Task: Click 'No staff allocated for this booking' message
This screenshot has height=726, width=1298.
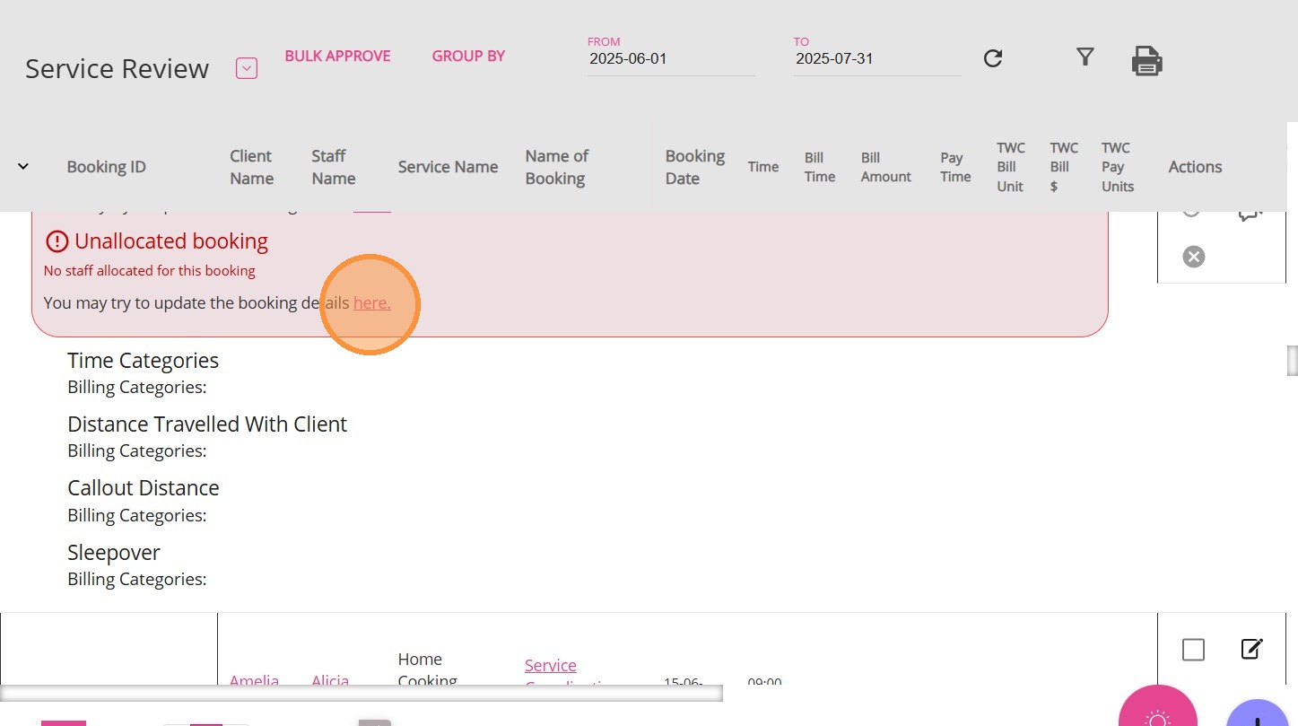Action: (x=150, y=271)
